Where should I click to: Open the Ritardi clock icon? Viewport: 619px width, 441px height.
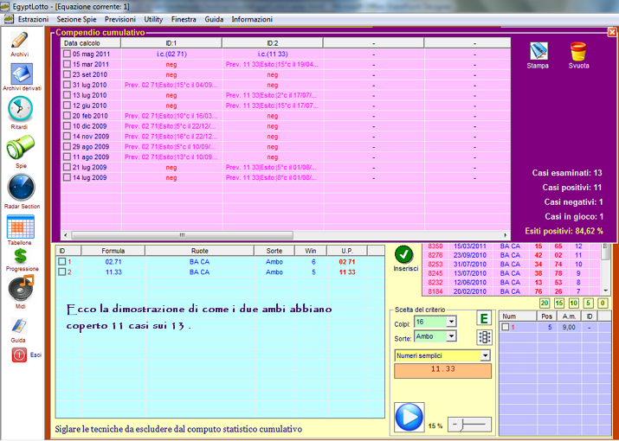(x=19, y=111)
